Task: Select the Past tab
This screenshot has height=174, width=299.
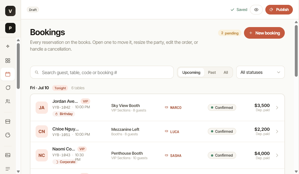Action: [212, 72]
